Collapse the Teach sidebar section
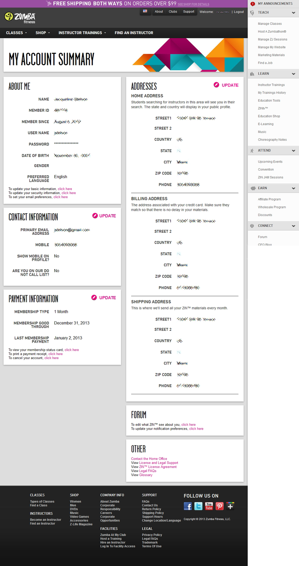The image size is (299, 566). pyautogui.click(x=293, y=13)
